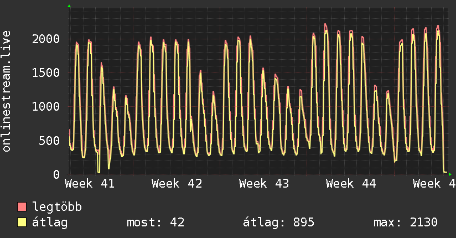Click the 500 y-axis tick label
The width and height of the screenshot is (456, 238).
click(49, 141)
